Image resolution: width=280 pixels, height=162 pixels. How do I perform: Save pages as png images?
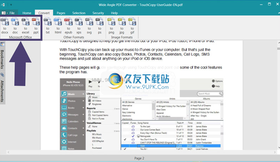(112, 26)
